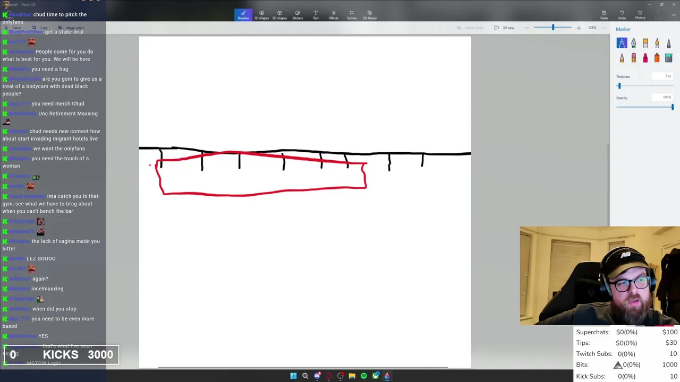This screenshot has height=382, width=680.
Task: Click the Opacity slider
Action: click(x=645, y=107)
